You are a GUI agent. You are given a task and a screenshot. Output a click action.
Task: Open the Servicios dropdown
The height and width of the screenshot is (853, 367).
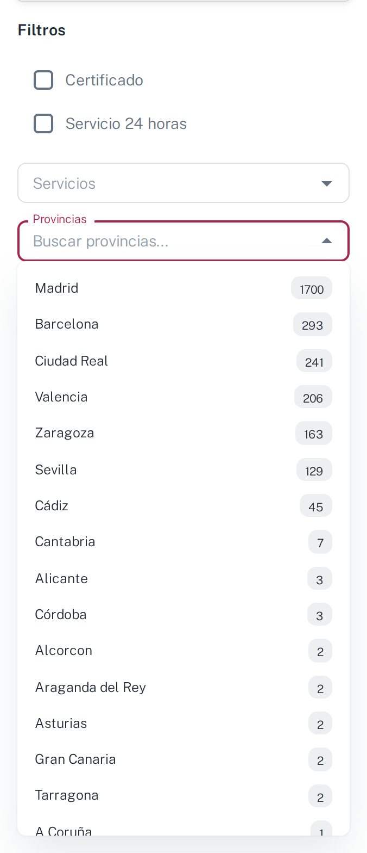click(184, 183)
